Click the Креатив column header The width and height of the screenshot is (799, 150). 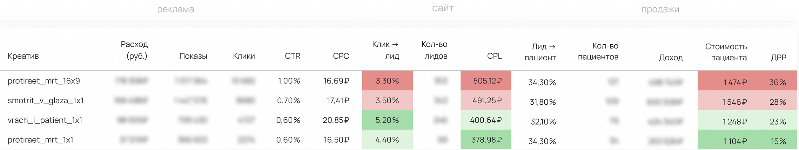point(23,56)
